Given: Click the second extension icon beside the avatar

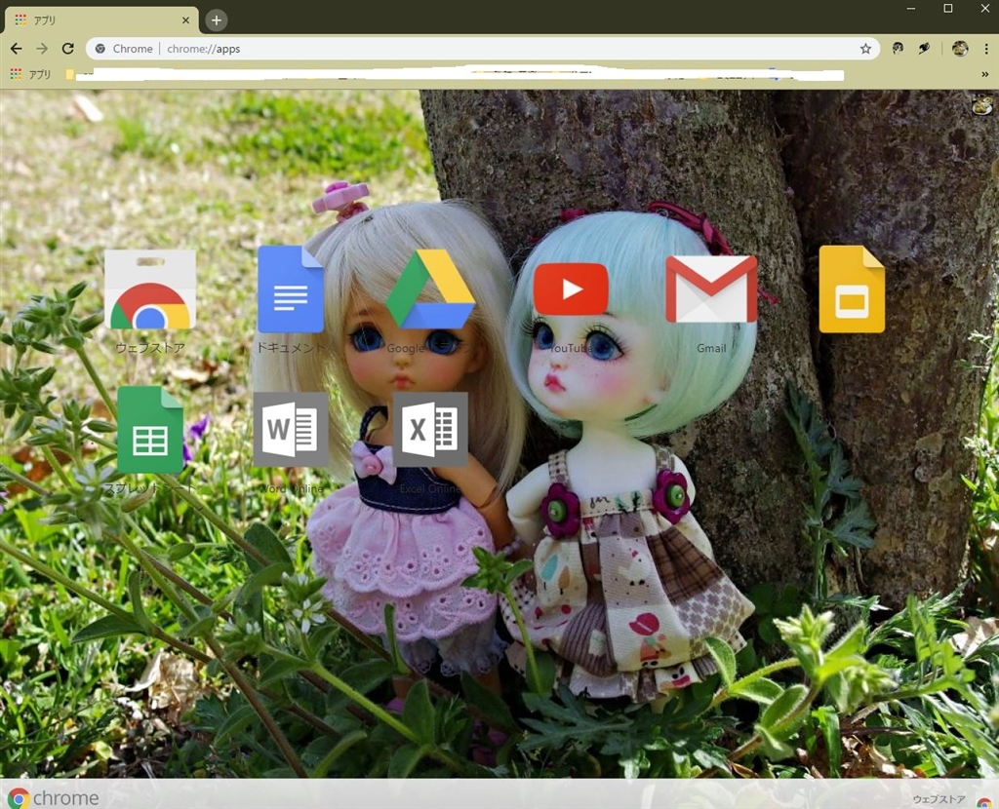Looking at the screenshot, I should pyautogui.click(x=924, y=49).
